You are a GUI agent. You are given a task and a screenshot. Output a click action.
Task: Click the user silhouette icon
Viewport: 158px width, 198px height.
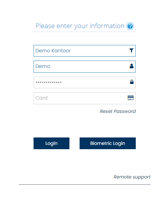pyautogui.click(x=131, y=66)
